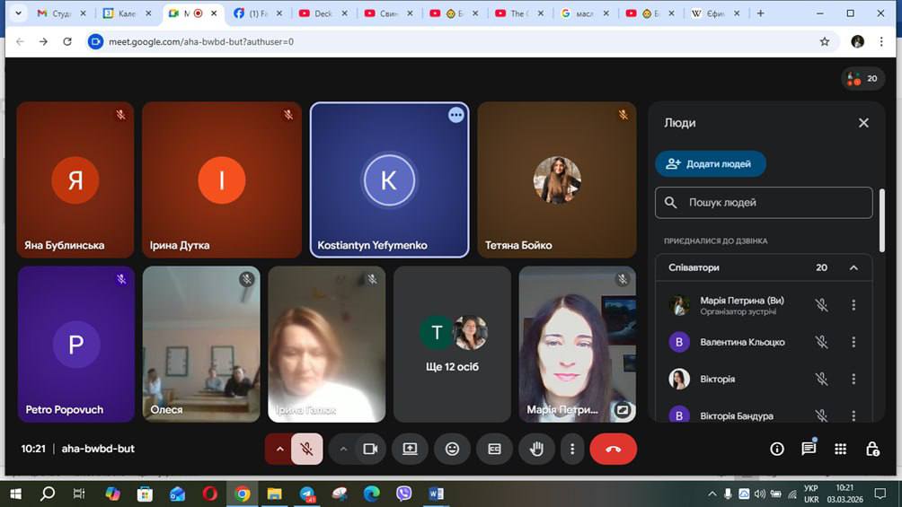Expand audio settings arrow beside microphone
This screenshot has height=507, width=902.
(279, 449)
